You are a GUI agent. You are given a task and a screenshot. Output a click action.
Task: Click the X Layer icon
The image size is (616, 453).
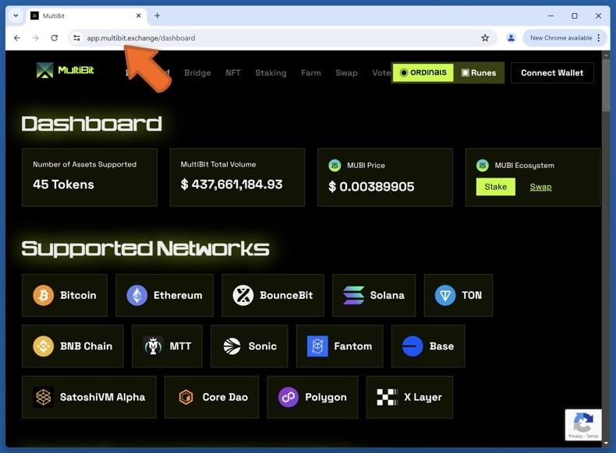pyautogui.click(x=387, y=397)
